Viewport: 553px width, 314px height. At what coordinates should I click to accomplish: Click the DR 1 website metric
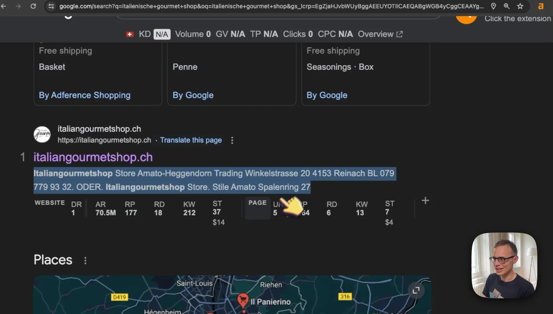76,208
